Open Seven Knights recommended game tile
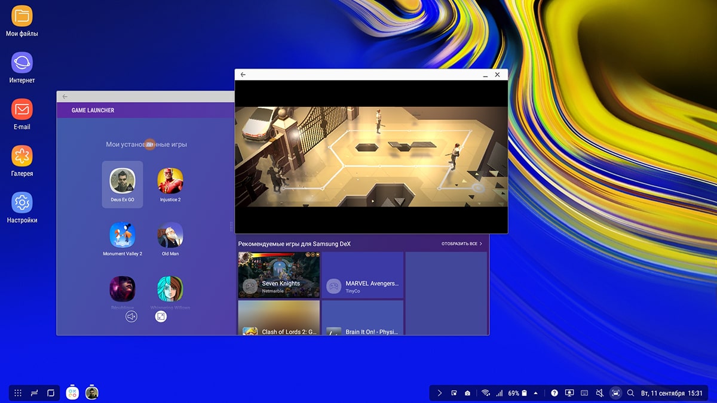The width and height of the screenshot is (717, 403). point(279,275)
